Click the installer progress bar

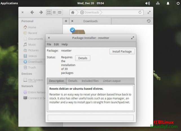pos(91,118)
